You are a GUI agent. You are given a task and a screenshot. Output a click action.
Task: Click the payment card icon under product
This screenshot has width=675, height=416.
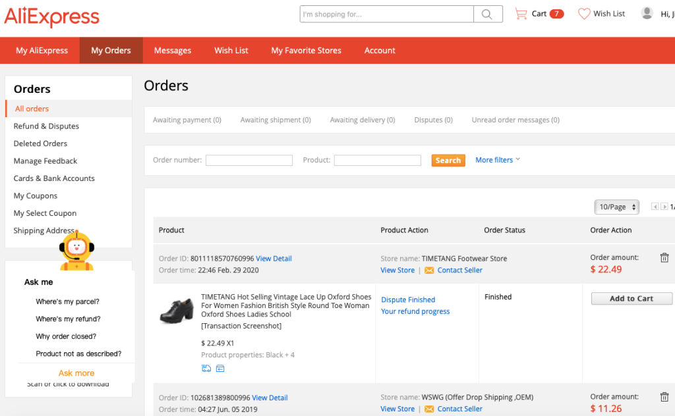click(220, 369)
